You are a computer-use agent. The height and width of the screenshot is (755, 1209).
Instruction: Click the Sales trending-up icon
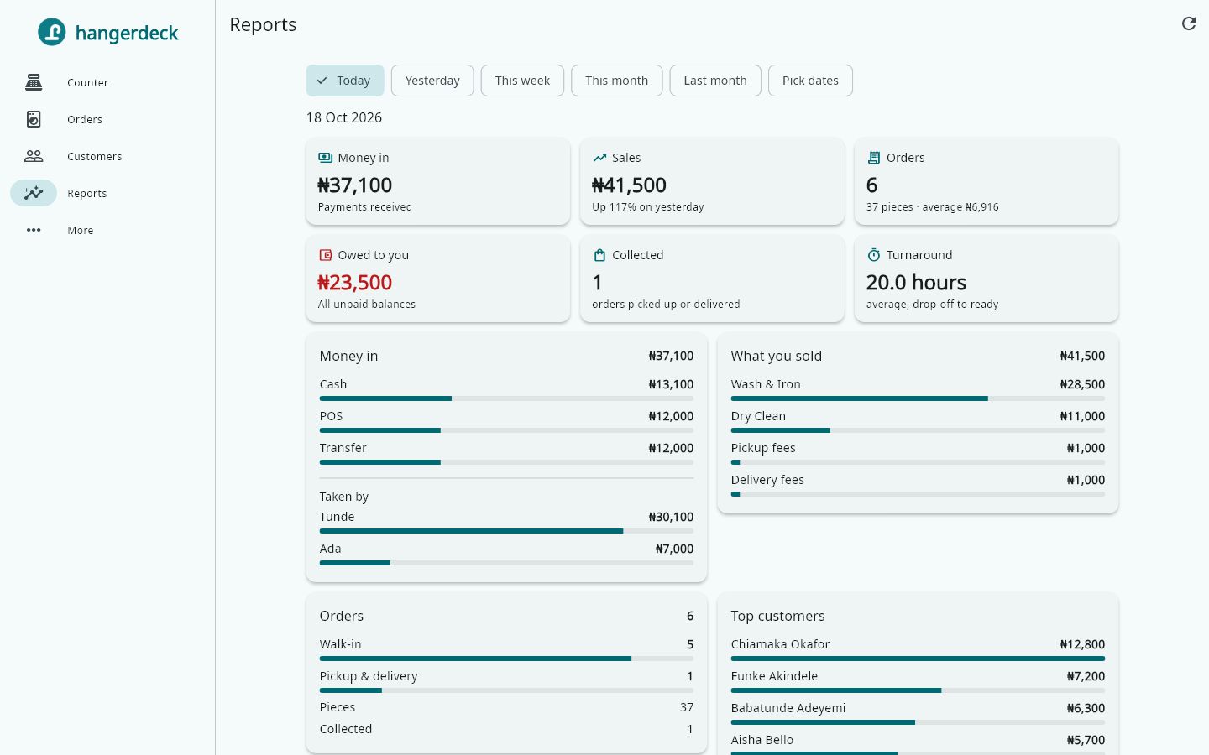pyautogui.click(x=599, y=158)
